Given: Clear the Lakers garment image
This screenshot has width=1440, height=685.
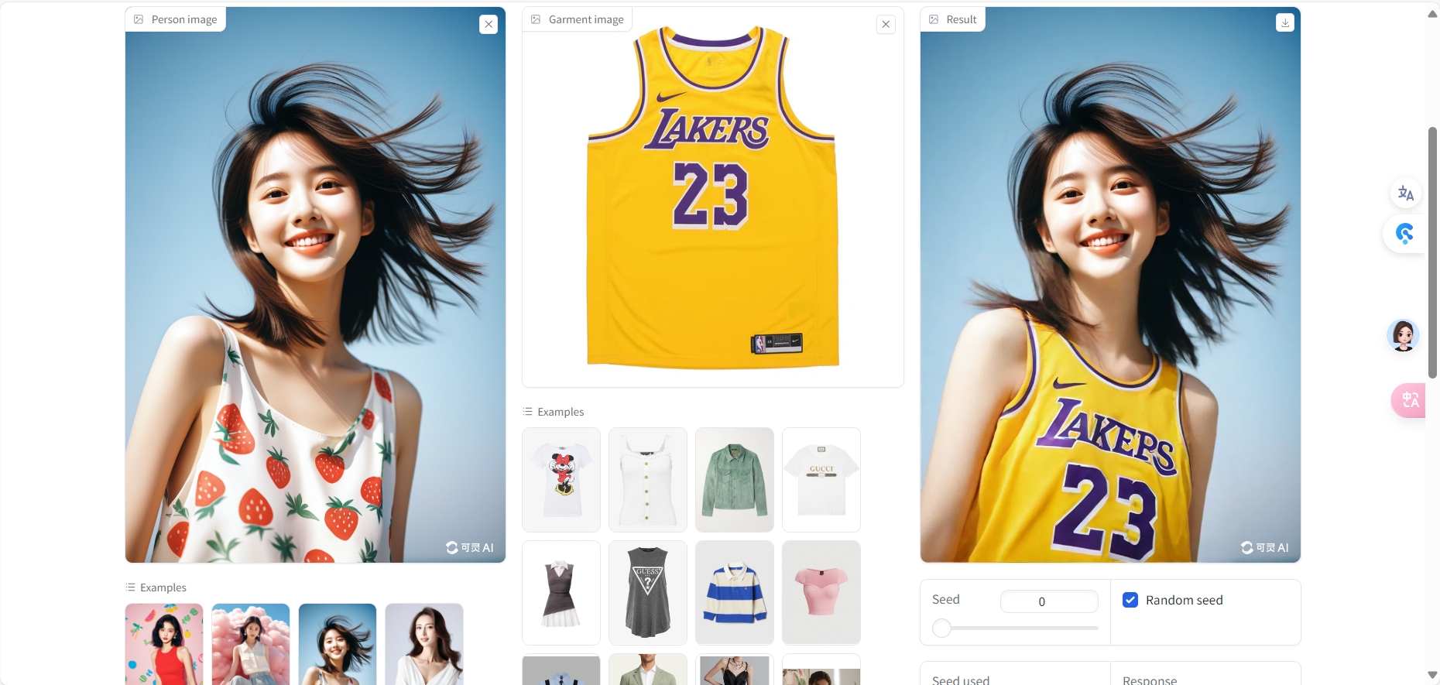Looking at the screenshot, I should tap(886, 25).
